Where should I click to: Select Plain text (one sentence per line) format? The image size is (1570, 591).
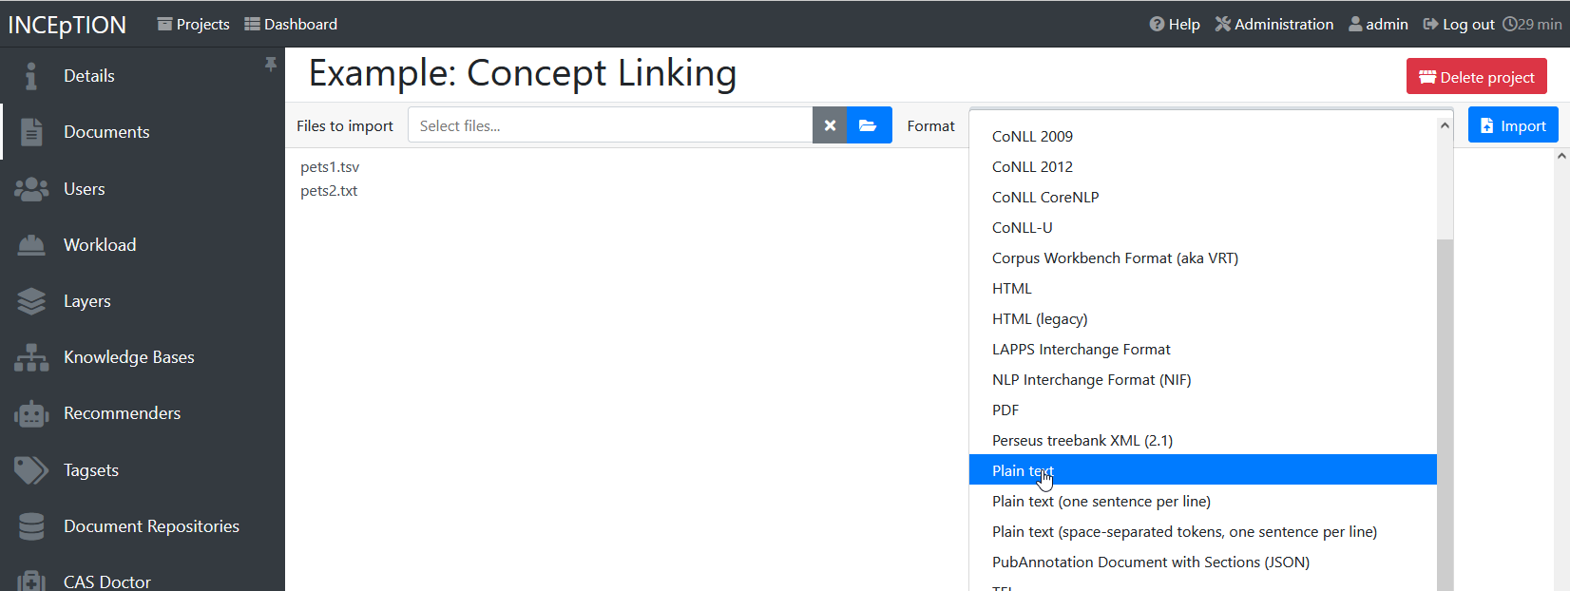(1101, 501)
